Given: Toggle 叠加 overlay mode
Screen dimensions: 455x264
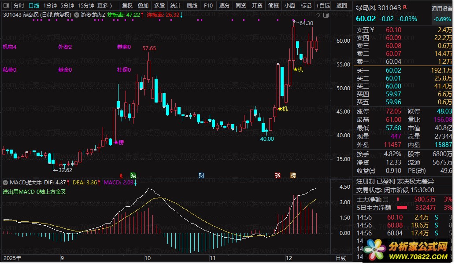Looking at the screenshot, I should pos(143,6).
